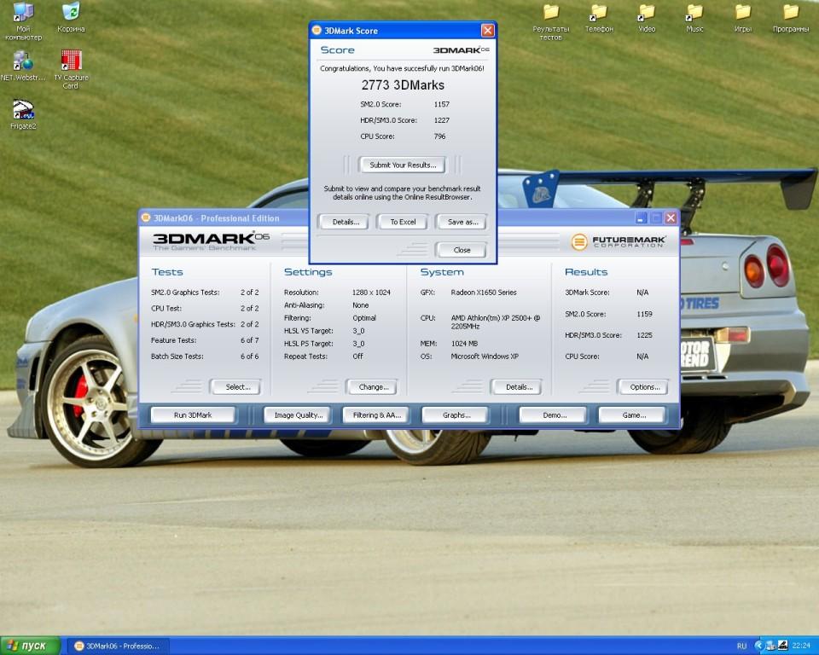This screenshot has width=819, height=655.
Task: Click the Anti-Aliasing value None
Action: tap(360, 305)
